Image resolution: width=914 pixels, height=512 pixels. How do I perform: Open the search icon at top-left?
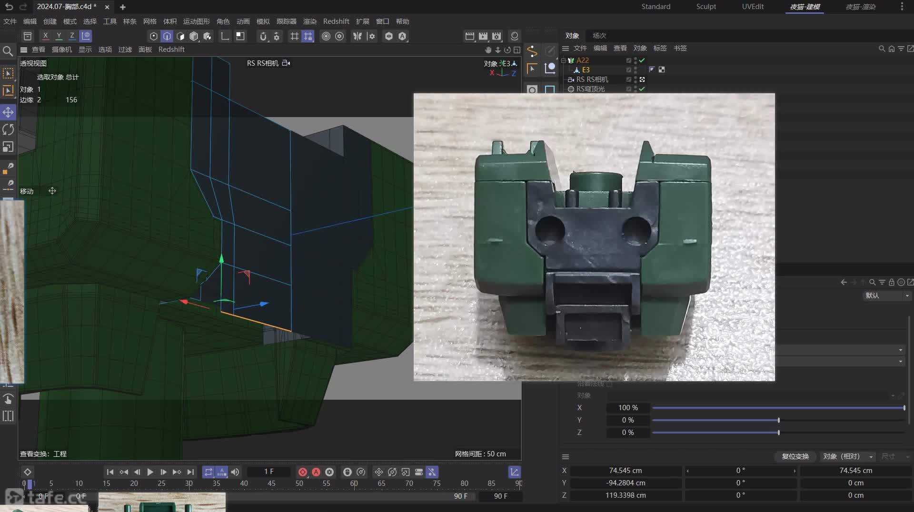(8, 51)
